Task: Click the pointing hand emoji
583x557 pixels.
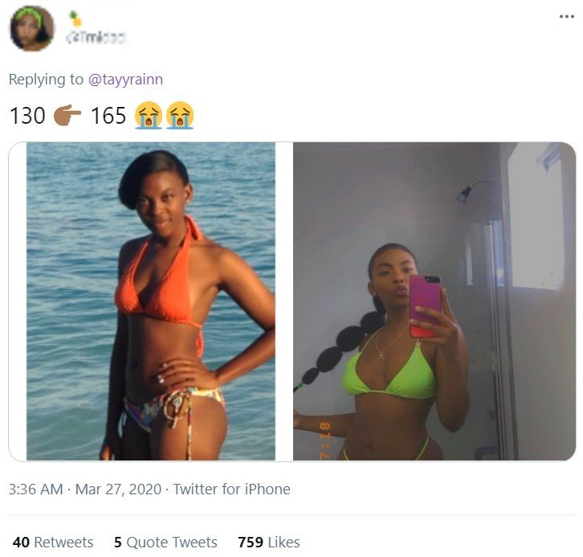Action: (67, 115)
